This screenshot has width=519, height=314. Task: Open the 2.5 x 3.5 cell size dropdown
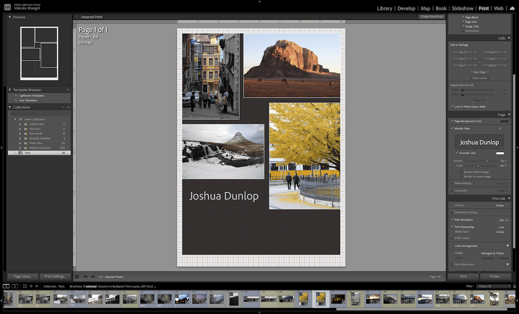(x=505, y=52)
